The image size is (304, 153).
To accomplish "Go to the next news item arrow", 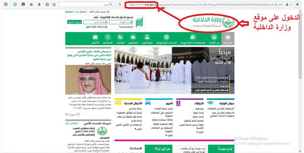I will pos(67,114).
